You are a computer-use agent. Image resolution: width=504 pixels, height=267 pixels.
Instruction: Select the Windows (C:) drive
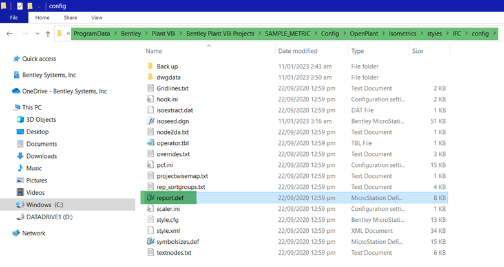tap(45, 204)
